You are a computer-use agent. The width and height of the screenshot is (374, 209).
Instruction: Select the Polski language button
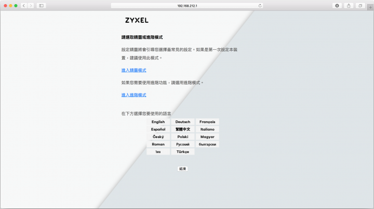[x=183, y=137]
